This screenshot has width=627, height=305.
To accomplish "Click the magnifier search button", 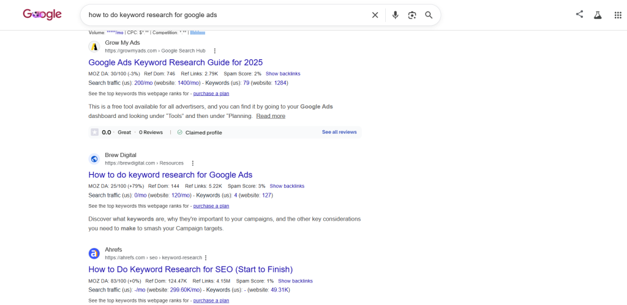I will [x=429, y=15].
